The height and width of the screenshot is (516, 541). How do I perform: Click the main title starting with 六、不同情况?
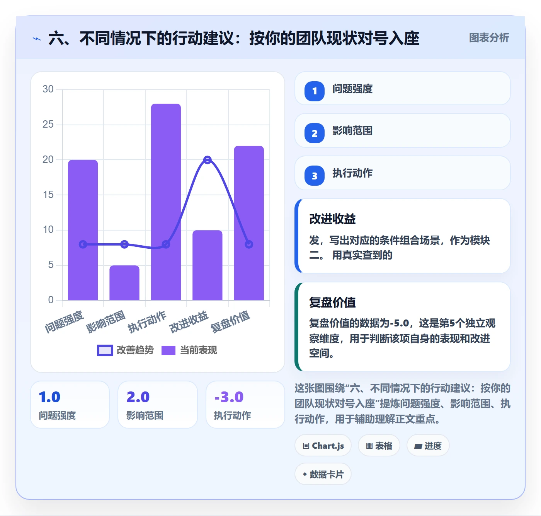(x=234, y=39)
